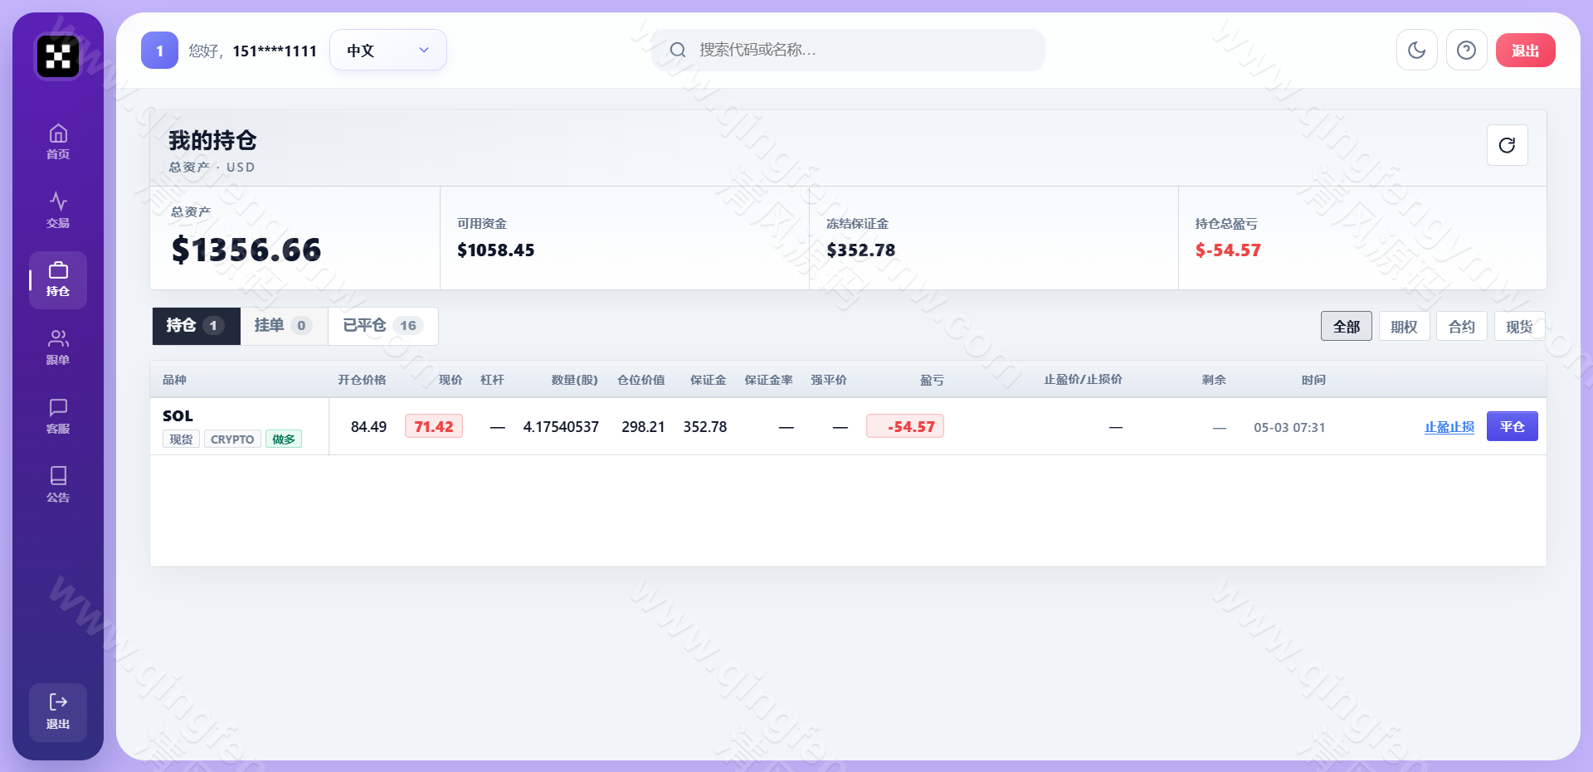This screenshot has height=772, width=1593.
Task: Click frozen margin $352.78
Action: 861,250
